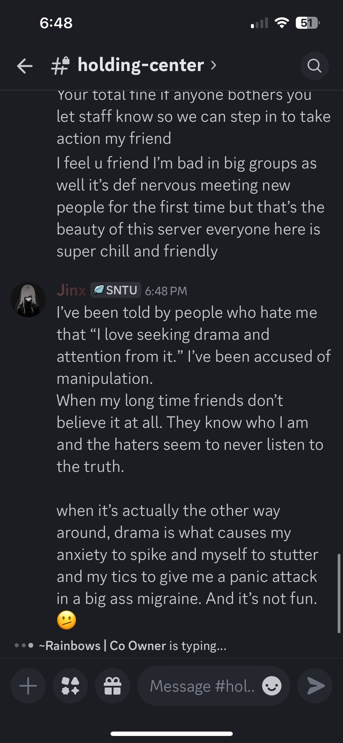
Task: Tap the SNTU server tag
Action: (x=116, y=290)
